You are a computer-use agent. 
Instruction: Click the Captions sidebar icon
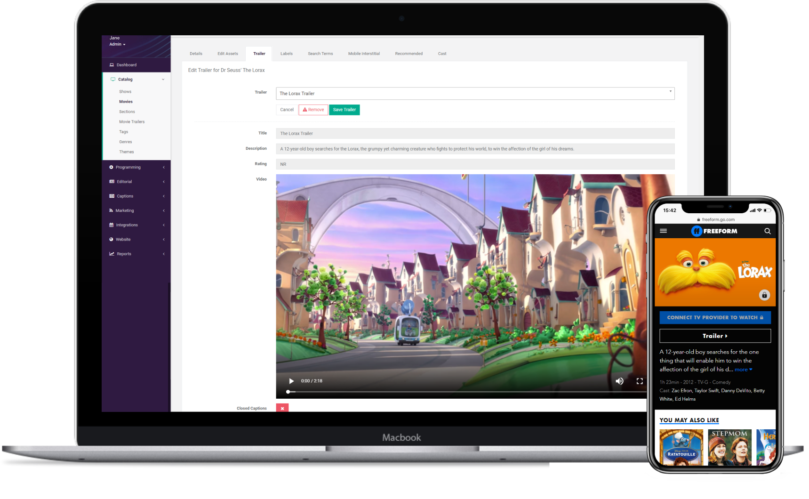[112, 196]
